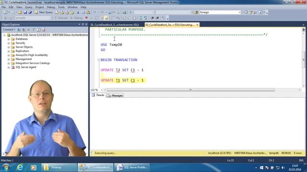Click the Filter icon in Object Explorer

(x=34, y=30)
